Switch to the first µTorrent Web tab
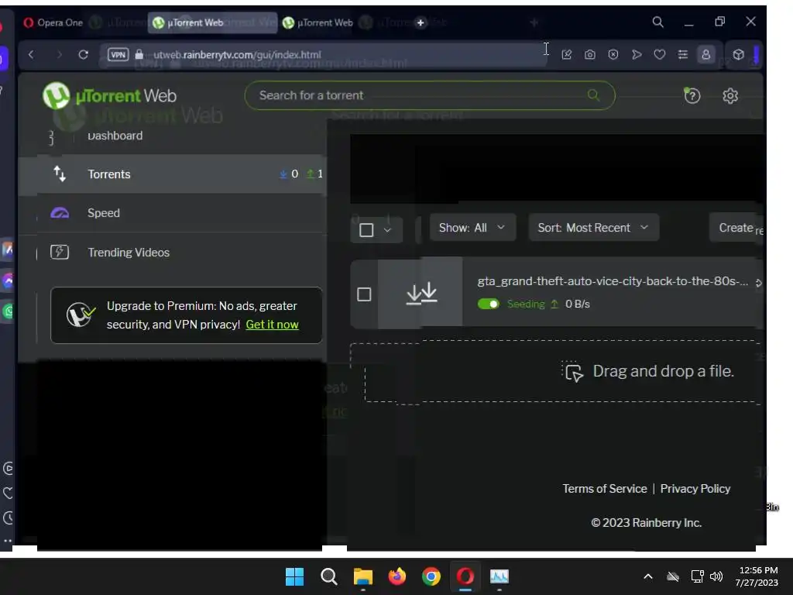Viewport: 793px width, 595px height. point(212,22)
